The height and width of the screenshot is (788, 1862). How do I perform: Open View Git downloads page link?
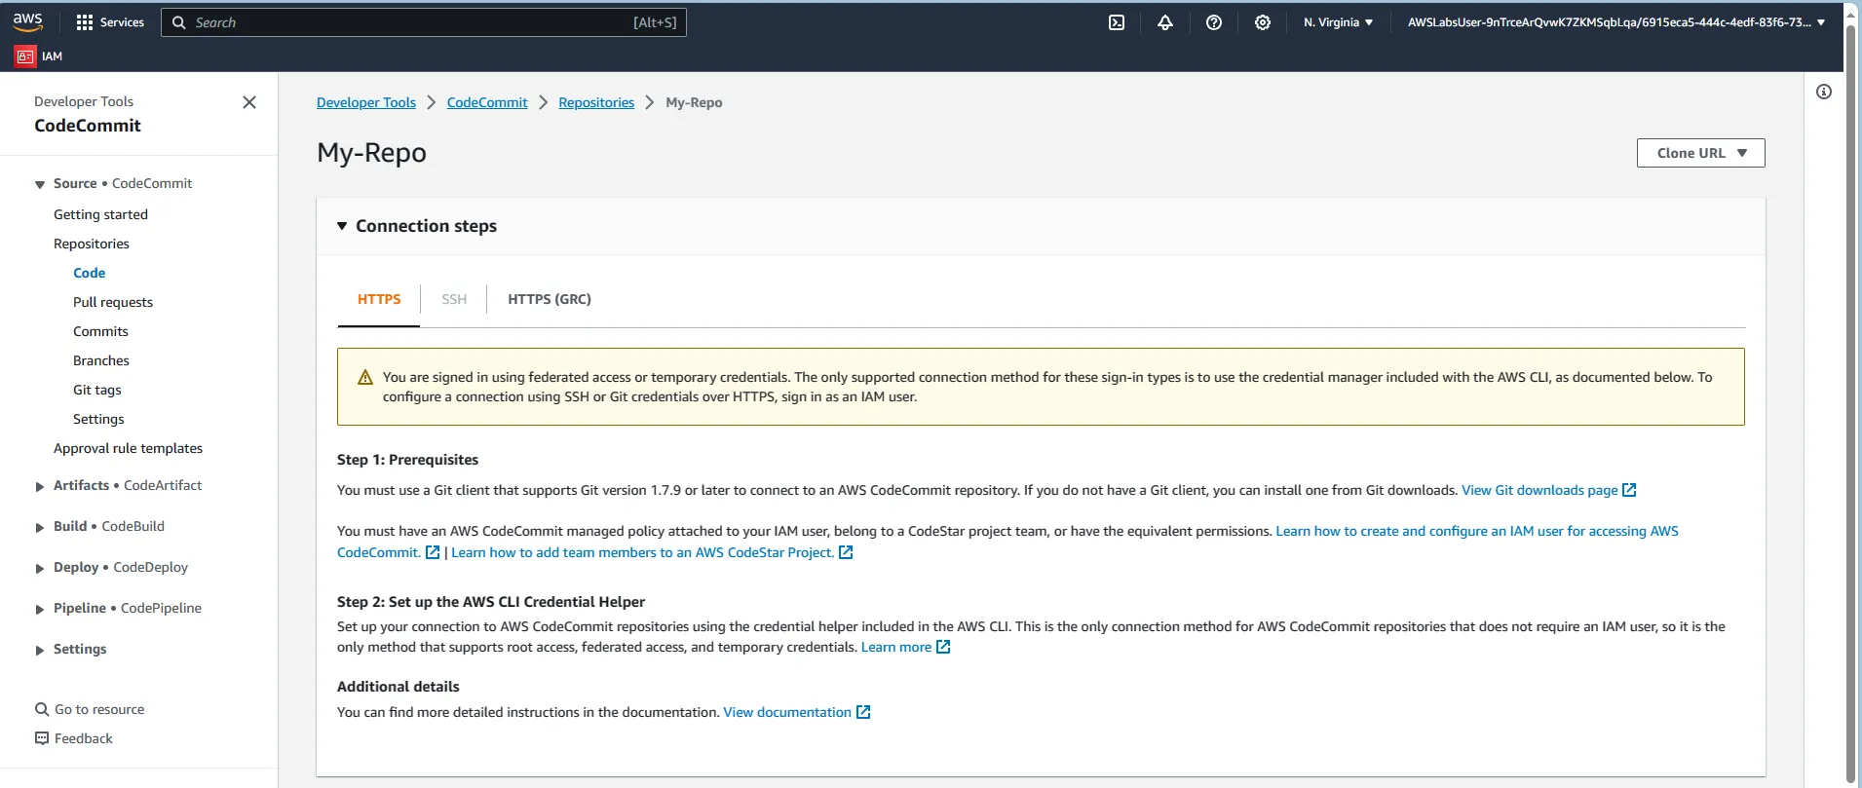(1548, 490)
